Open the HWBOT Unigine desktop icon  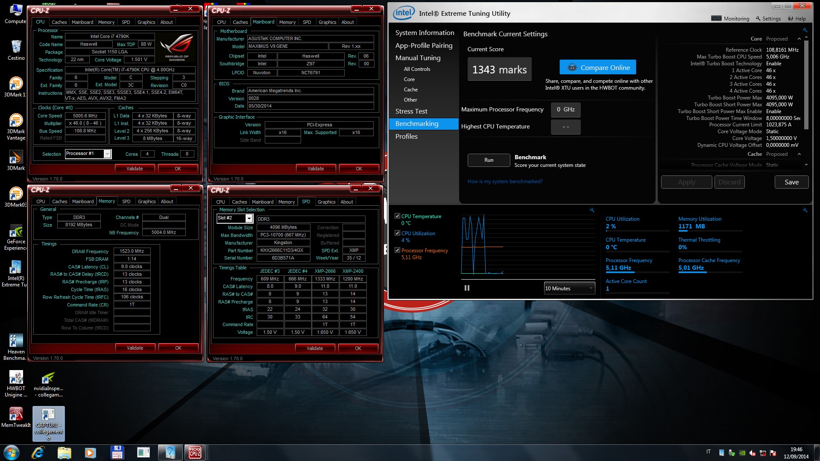tap(16, 384)
